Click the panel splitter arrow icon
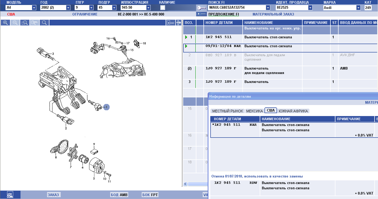The height and width of the screenshot is (199, 378). [x=179, y=23]
